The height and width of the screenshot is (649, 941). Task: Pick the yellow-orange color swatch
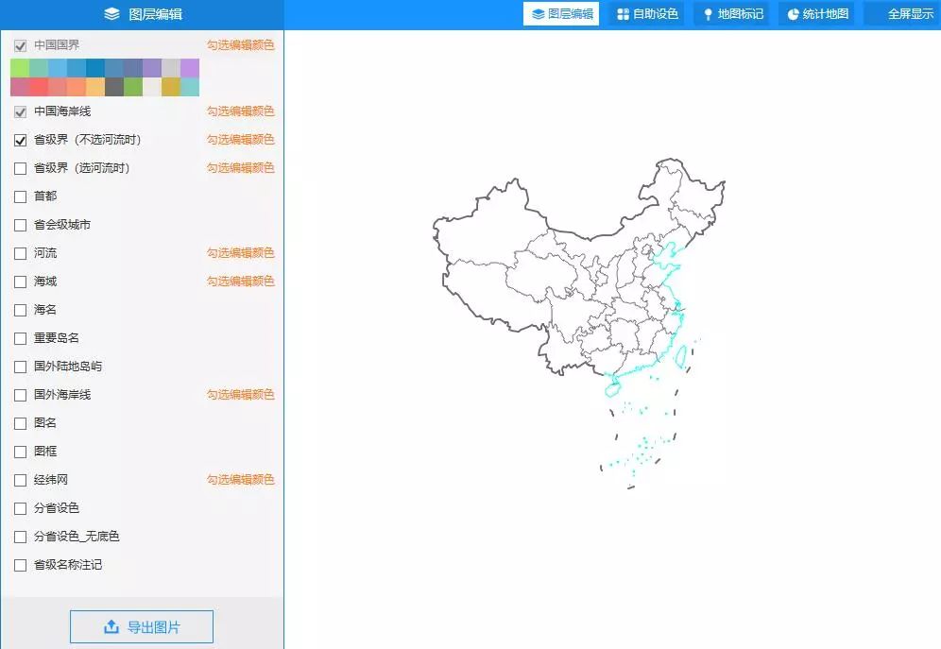click(x=95, y=87)
